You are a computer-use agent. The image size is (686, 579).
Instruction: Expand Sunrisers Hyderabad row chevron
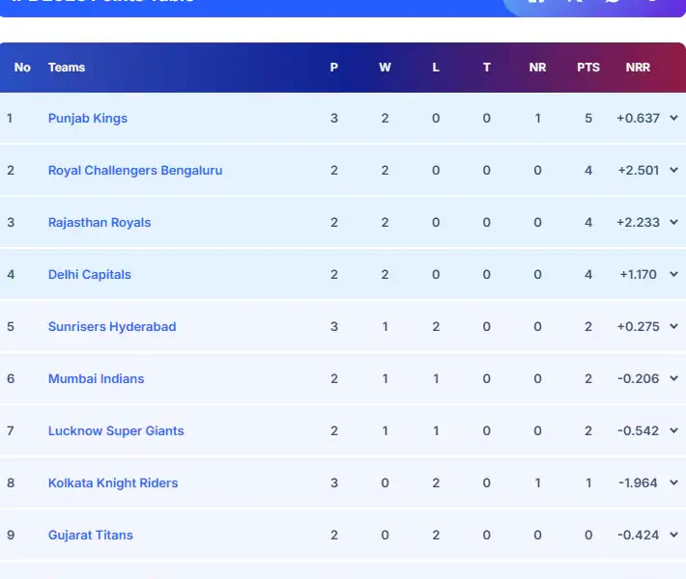[673, 327]
